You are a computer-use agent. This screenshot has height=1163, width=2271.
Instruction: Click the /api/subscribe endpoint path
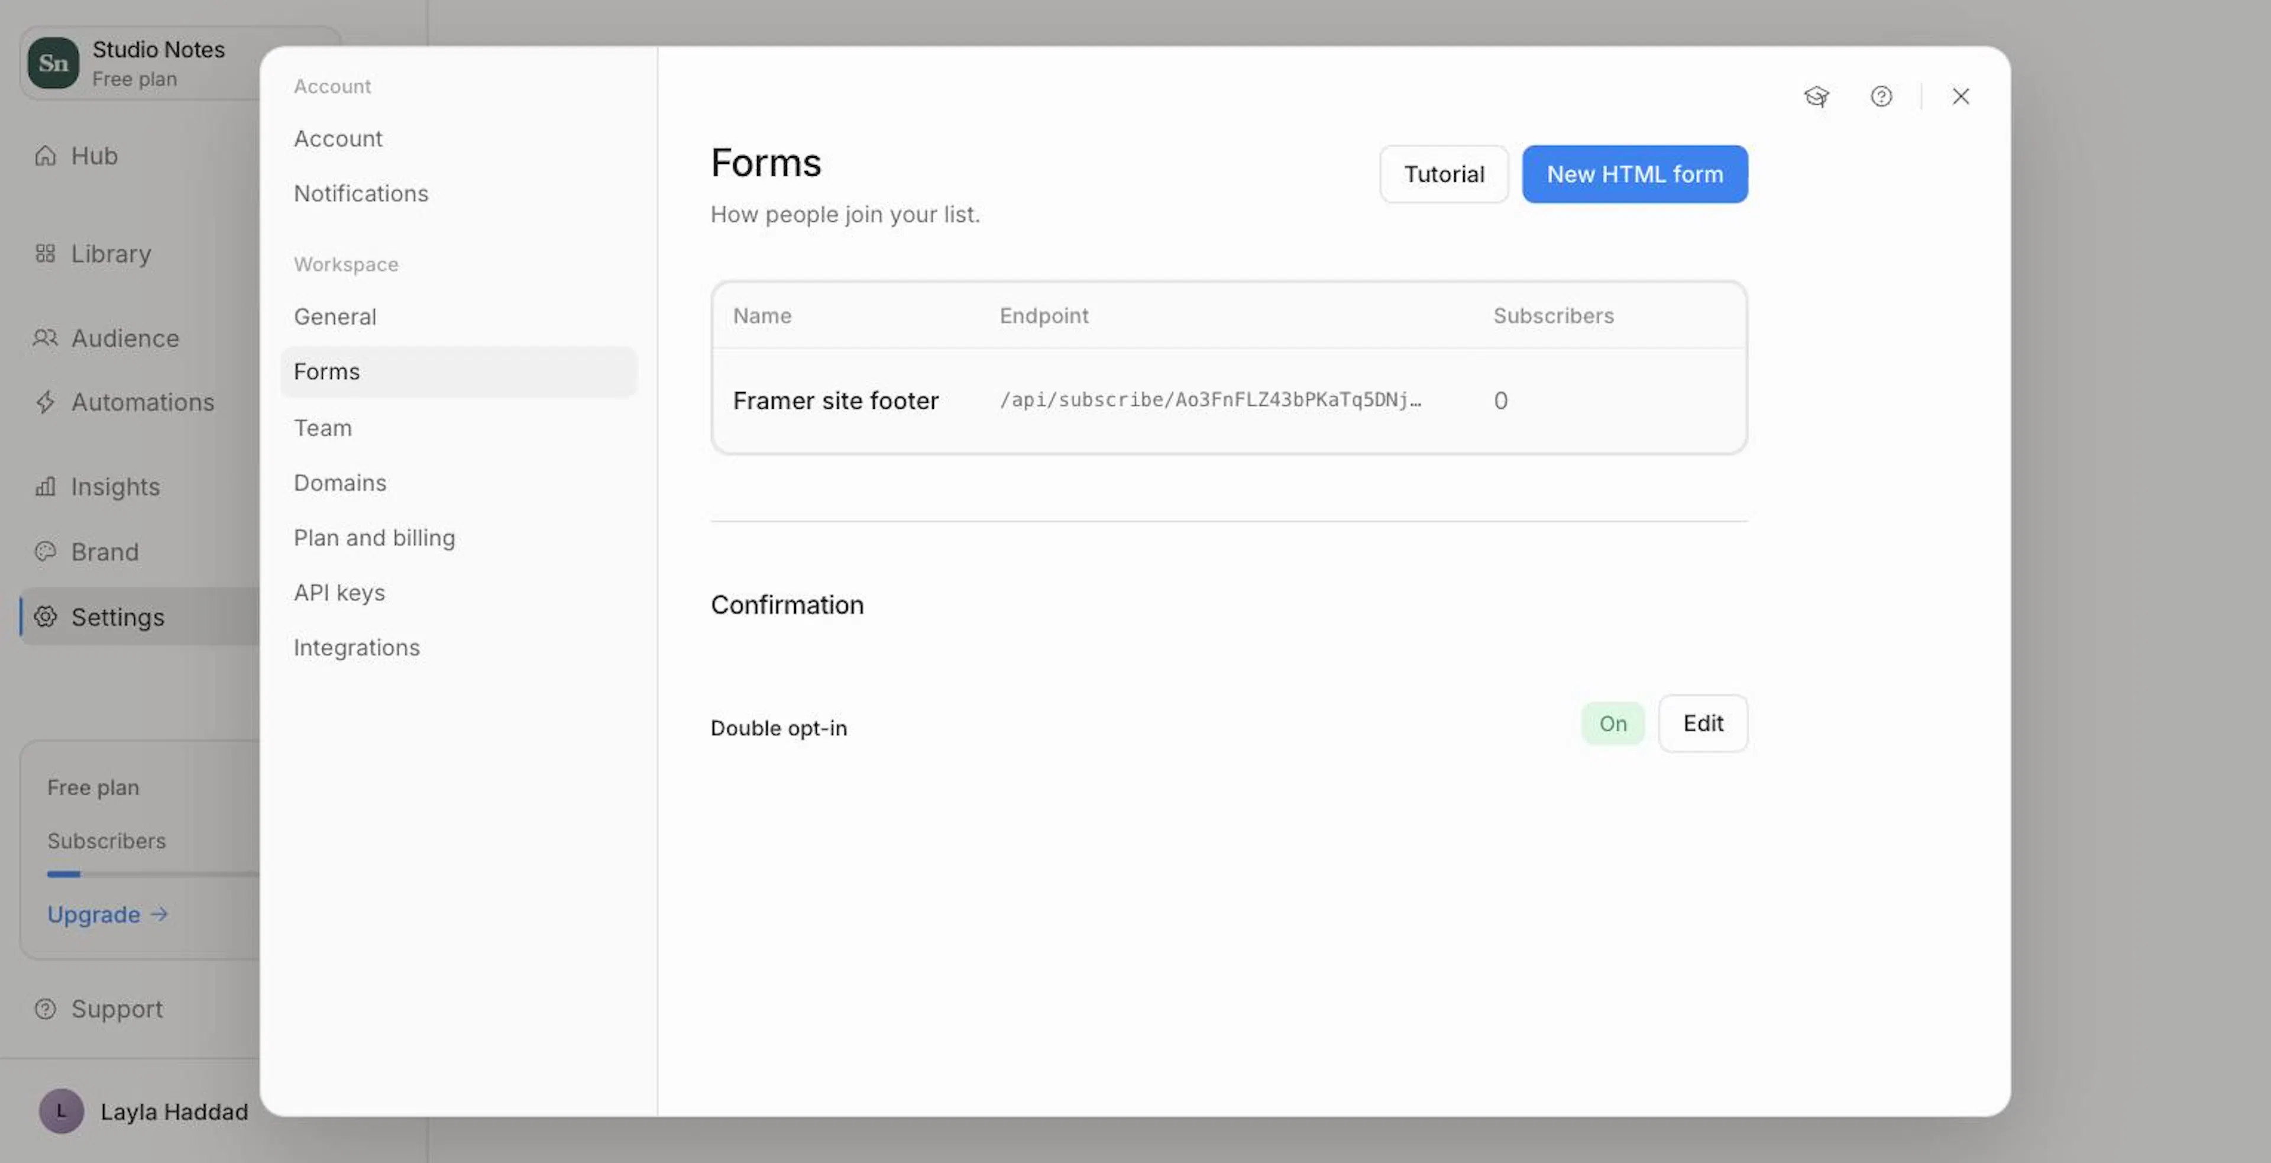(x=1209, y=399)
